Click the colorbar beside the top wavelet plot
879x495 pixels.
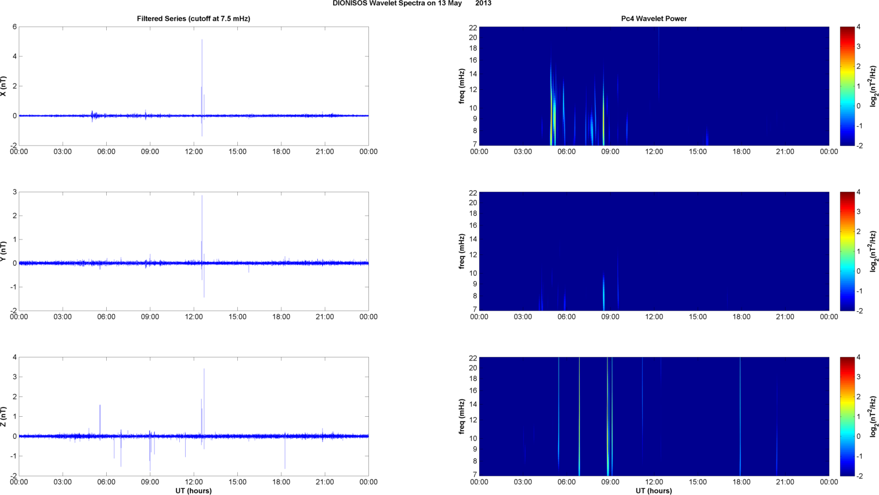tap(847, 86)
